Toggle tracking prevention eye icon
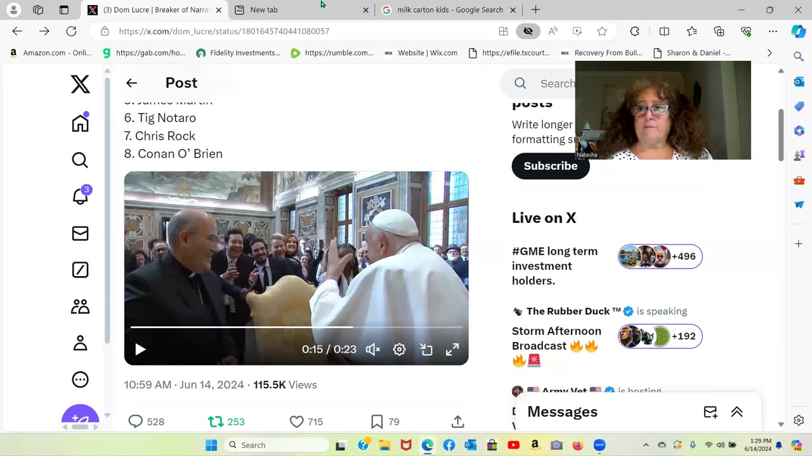The height and width of the screenshot is (456, 812). (528, 31)
